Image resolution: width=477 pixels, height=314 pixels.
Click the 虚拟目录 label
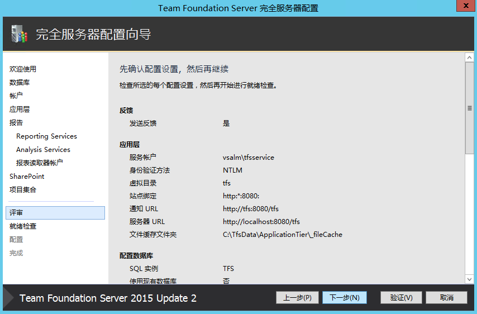[142, 183]
